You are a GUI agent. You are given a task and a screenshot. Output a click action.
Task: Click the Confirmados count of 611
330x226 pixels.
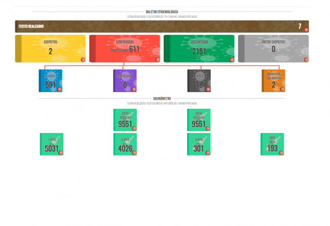click(134, 50)
